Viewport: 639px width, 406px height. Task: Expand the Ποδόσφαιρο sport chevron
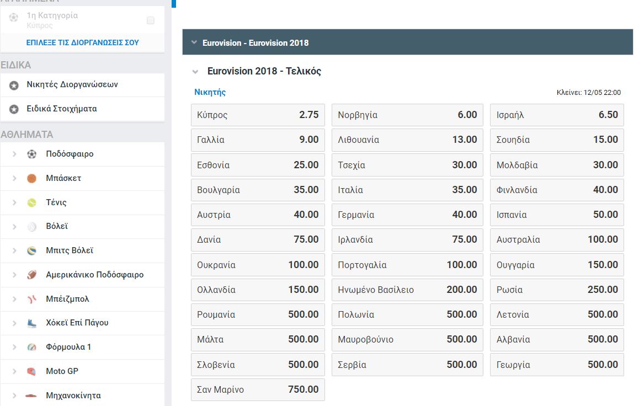tap(14, 154)
